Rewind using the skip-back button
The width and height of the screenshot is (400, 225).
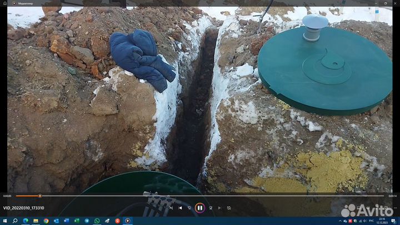pyautogui.click(x=189, y=208)
